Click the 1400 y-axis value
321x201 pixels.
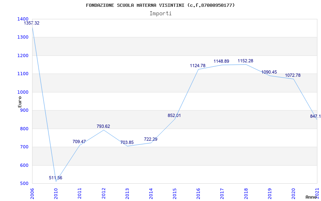23,19
